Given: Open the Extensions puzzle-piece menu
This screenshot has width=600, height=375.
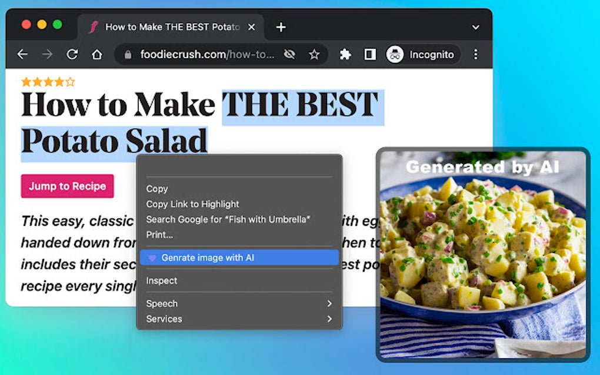Looking at the screenshot, I should tap(345, 54).
